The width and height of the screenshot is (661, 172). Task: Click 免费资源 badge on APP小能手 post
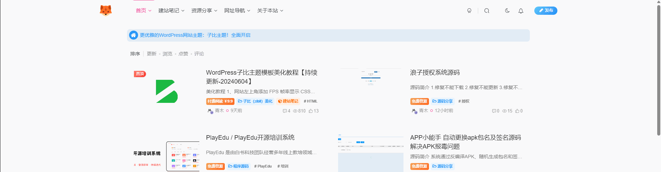coord(419,166)
